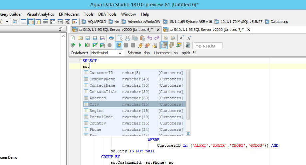
Task: Click the Find and Replace icon
Action: coord(173,38)
